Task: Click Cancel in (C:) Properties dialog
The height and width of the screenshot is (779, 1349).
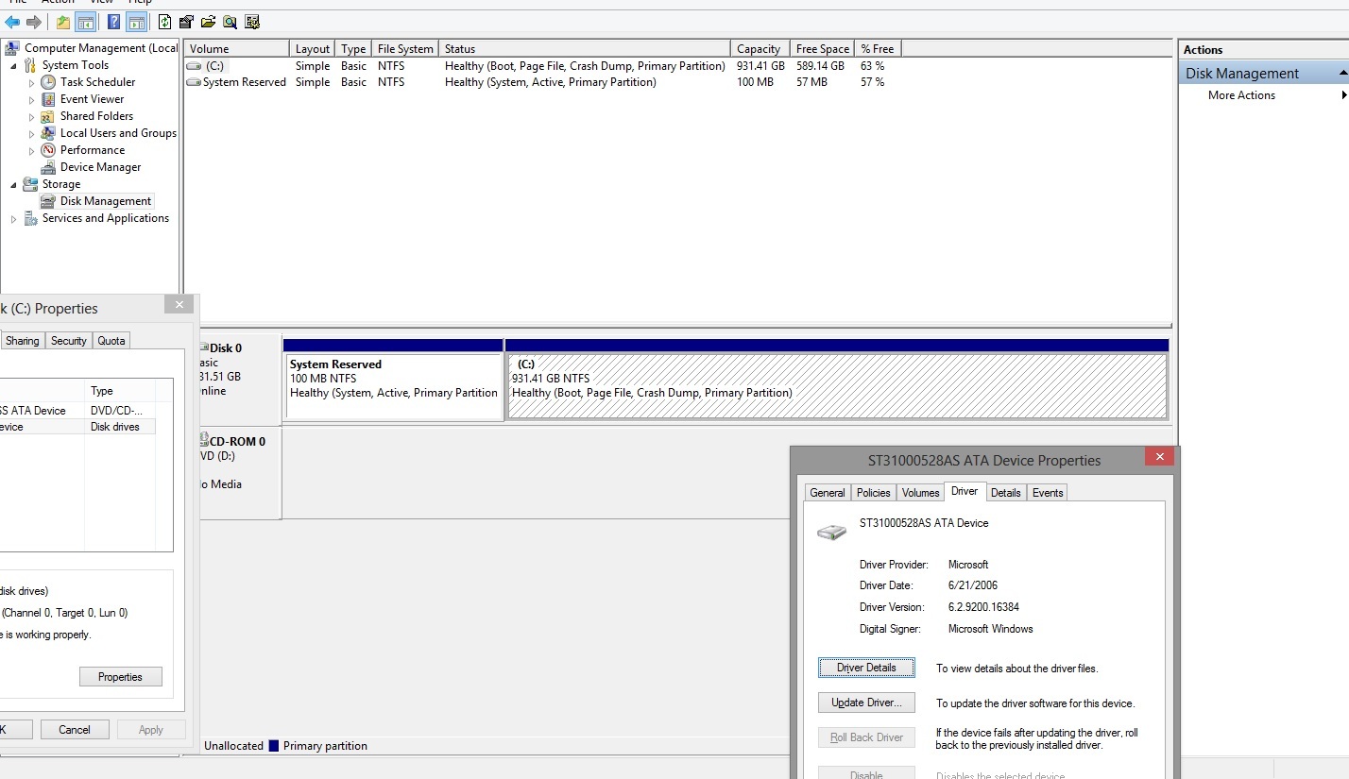Action: (x=75, y=730)
